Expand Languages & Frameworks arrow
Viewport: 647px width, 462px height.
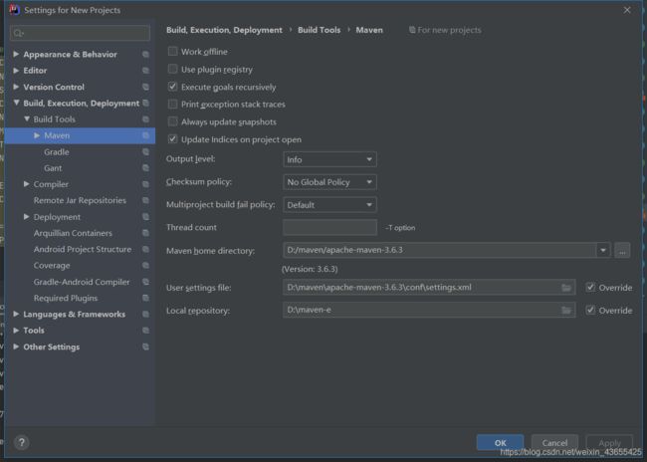pyautogui.click(x=16, y=315)
